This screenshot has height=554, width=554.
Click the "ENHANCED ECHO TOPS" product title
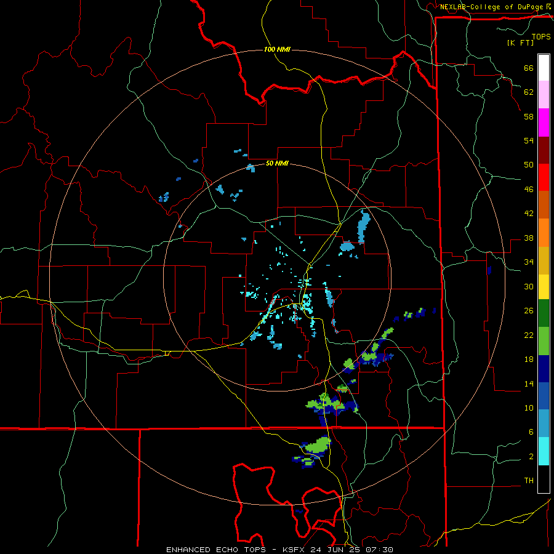(216, 550)
